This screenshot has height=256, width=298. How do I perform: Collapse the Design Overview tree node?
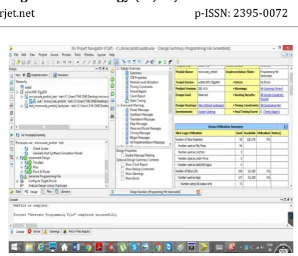point(118,68)
